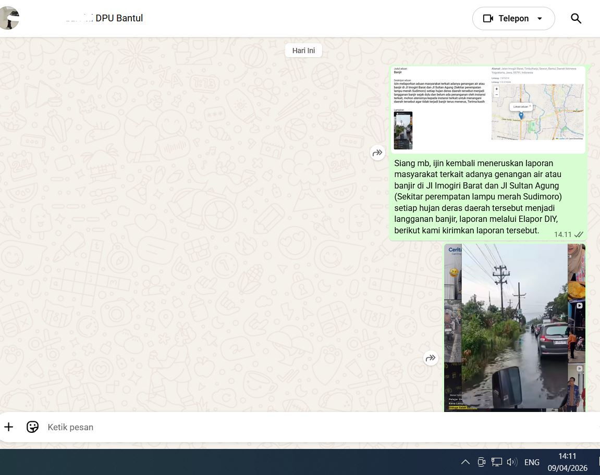Click the 14.11 message read ticks
This screenshot has width=600, height=475.
coord(579,234)
